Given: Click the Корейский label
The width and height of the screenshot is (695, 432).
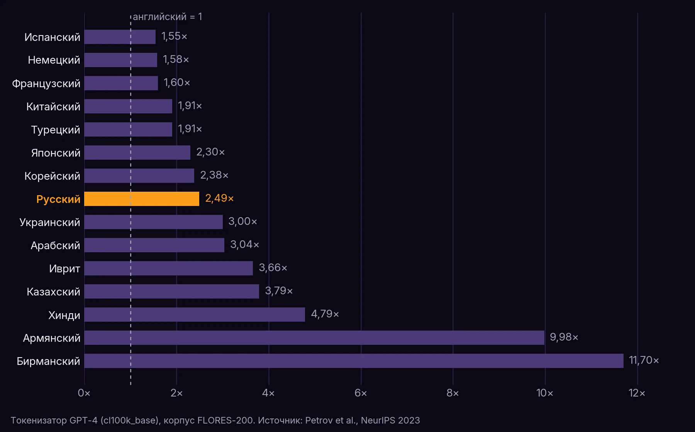Looking at the screenshot, I should [53, 176].
